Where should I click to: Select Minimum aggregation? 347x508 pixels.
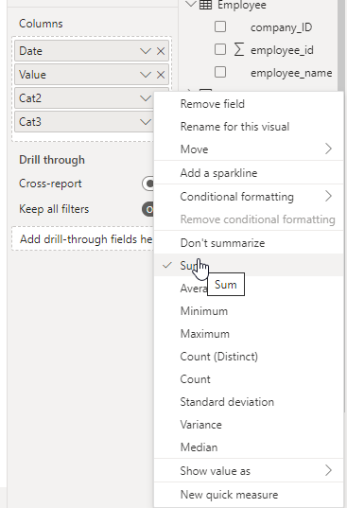point(249,311)
